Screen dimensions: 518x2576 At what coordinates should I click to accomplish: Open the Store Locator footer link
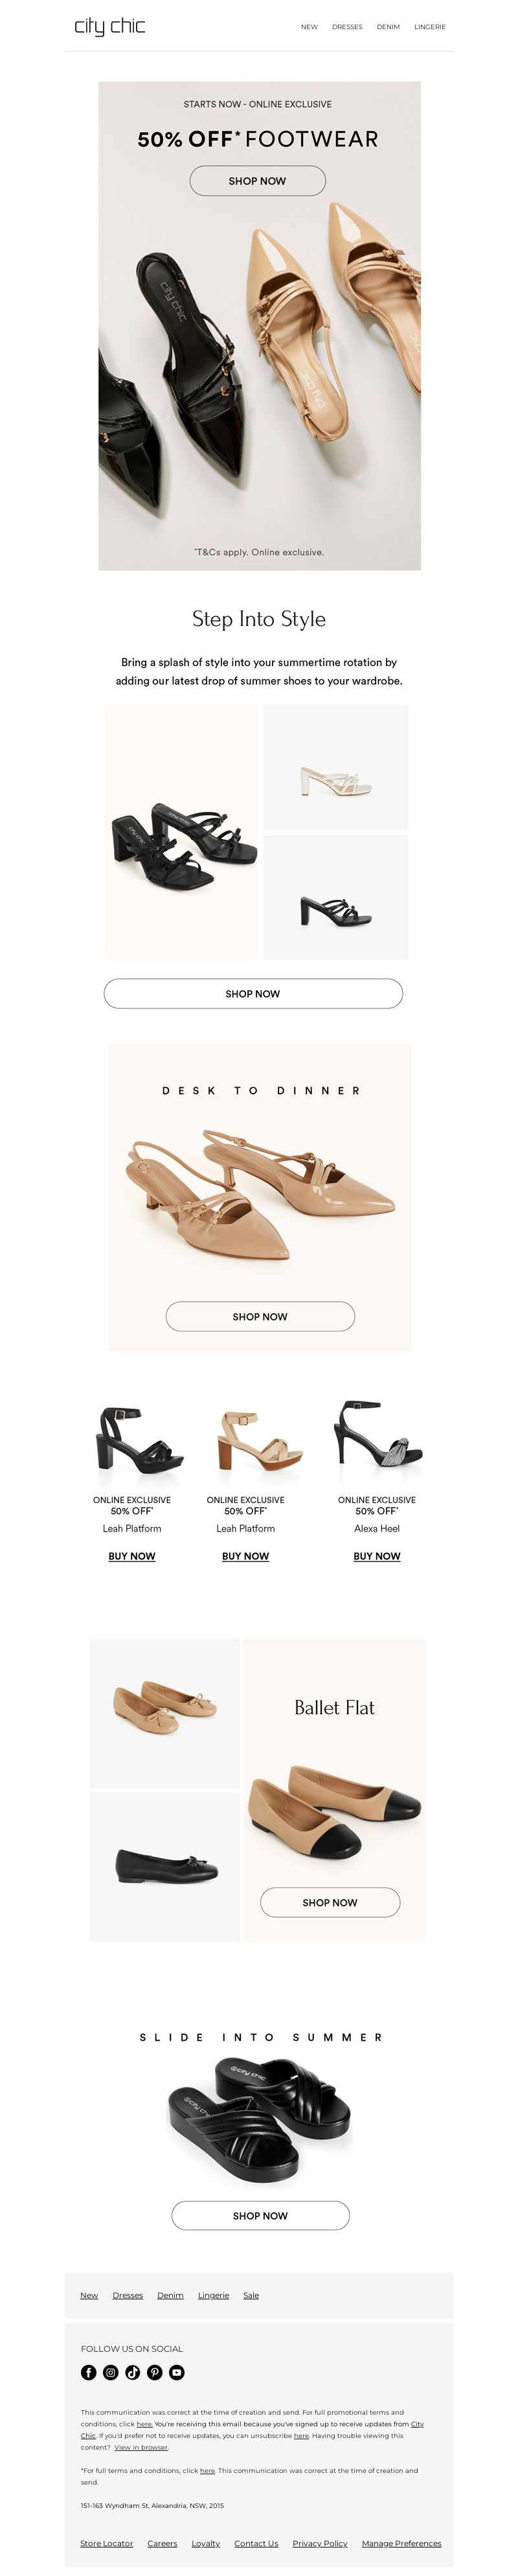click(x=106, y=2543)
